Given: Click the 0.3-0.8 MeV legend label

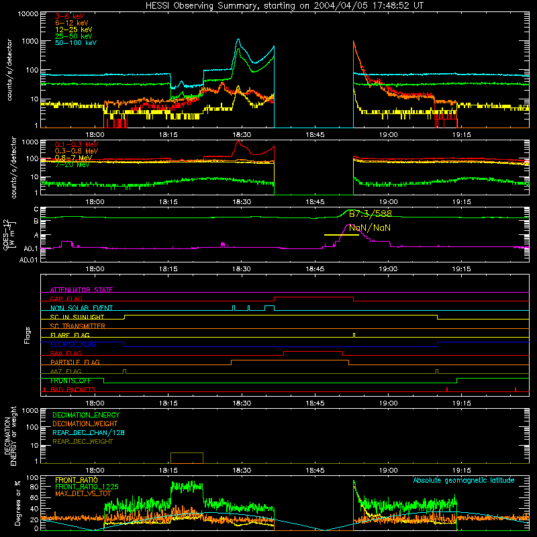Looking at the screenshot, I should pyautogui.click(x=77, y=151).
